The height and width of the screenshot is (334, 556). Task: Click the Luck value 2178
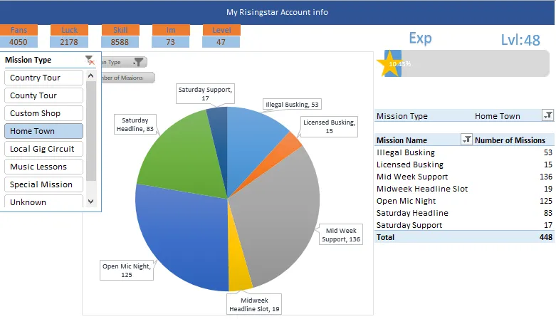[x=69, y=42]
